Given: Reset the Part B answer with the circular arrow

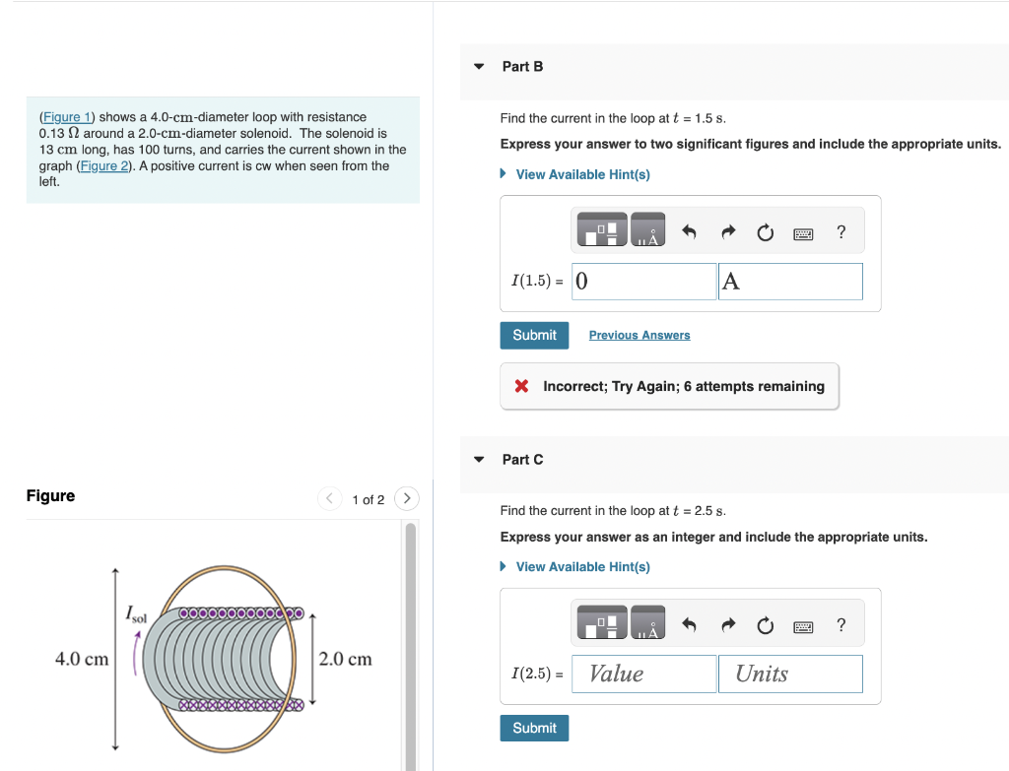Looking at the screenshot, I should tap(766, 231).
